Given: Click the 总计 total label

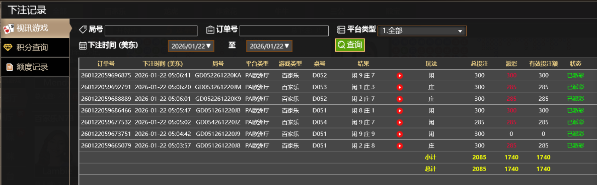Looking at the screenshot, I should (x=430, y=168).
